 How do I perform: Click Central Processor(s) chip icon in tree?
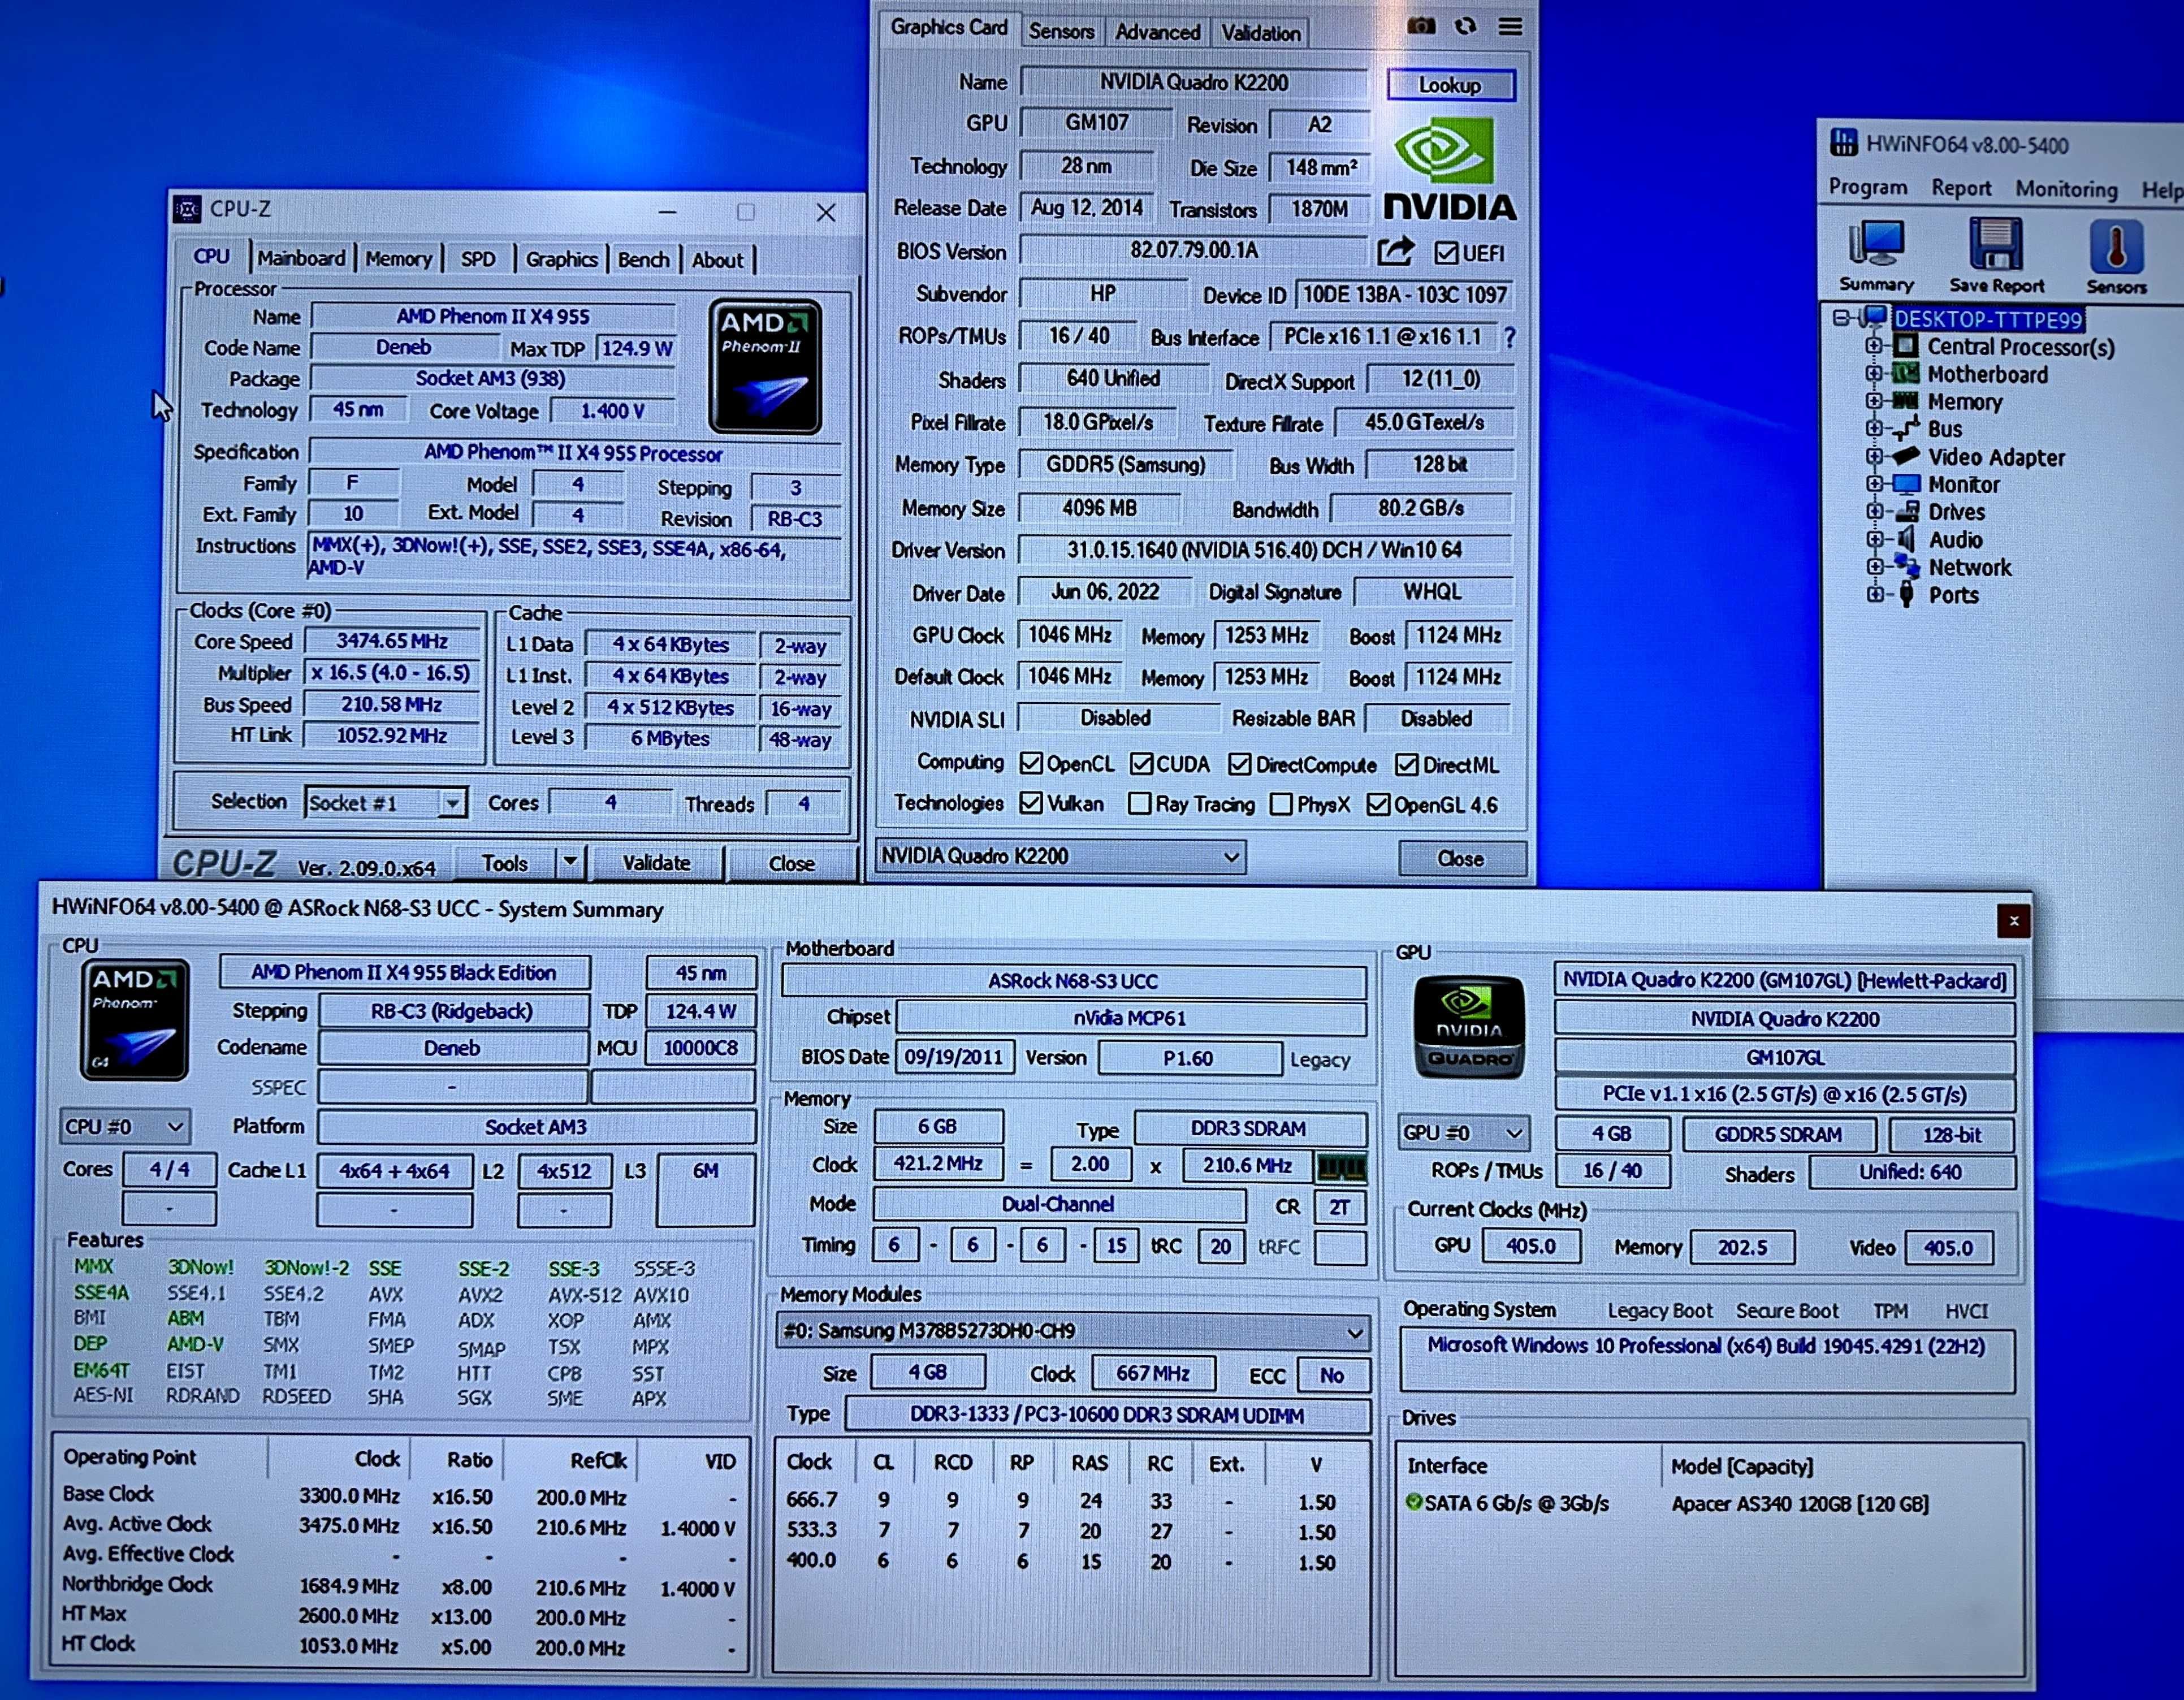click(x=1906, y=347)
